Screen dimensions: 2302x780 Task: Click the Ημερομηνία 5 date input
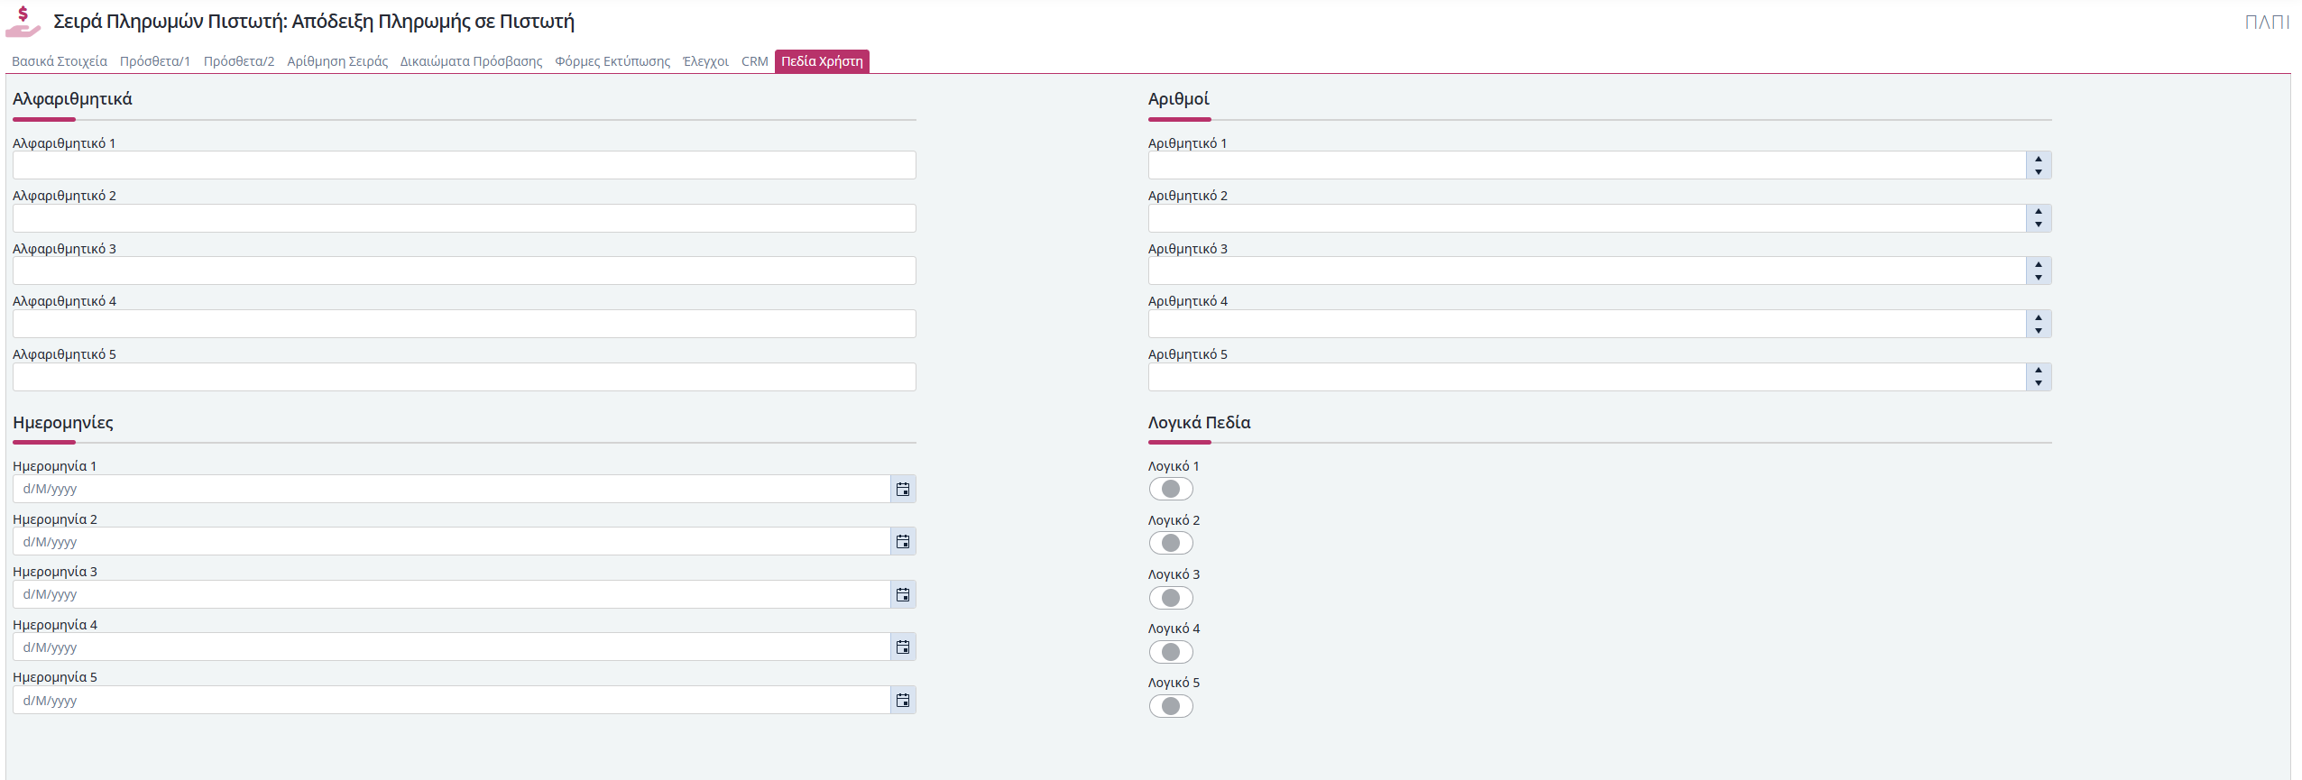(x=451, y=700)
